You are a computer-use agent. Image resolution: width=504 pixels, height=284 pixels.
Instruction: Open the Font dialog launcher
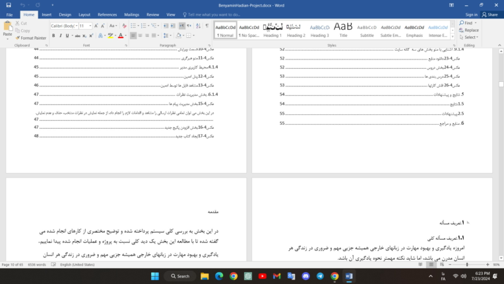click(x=126, y=46)
